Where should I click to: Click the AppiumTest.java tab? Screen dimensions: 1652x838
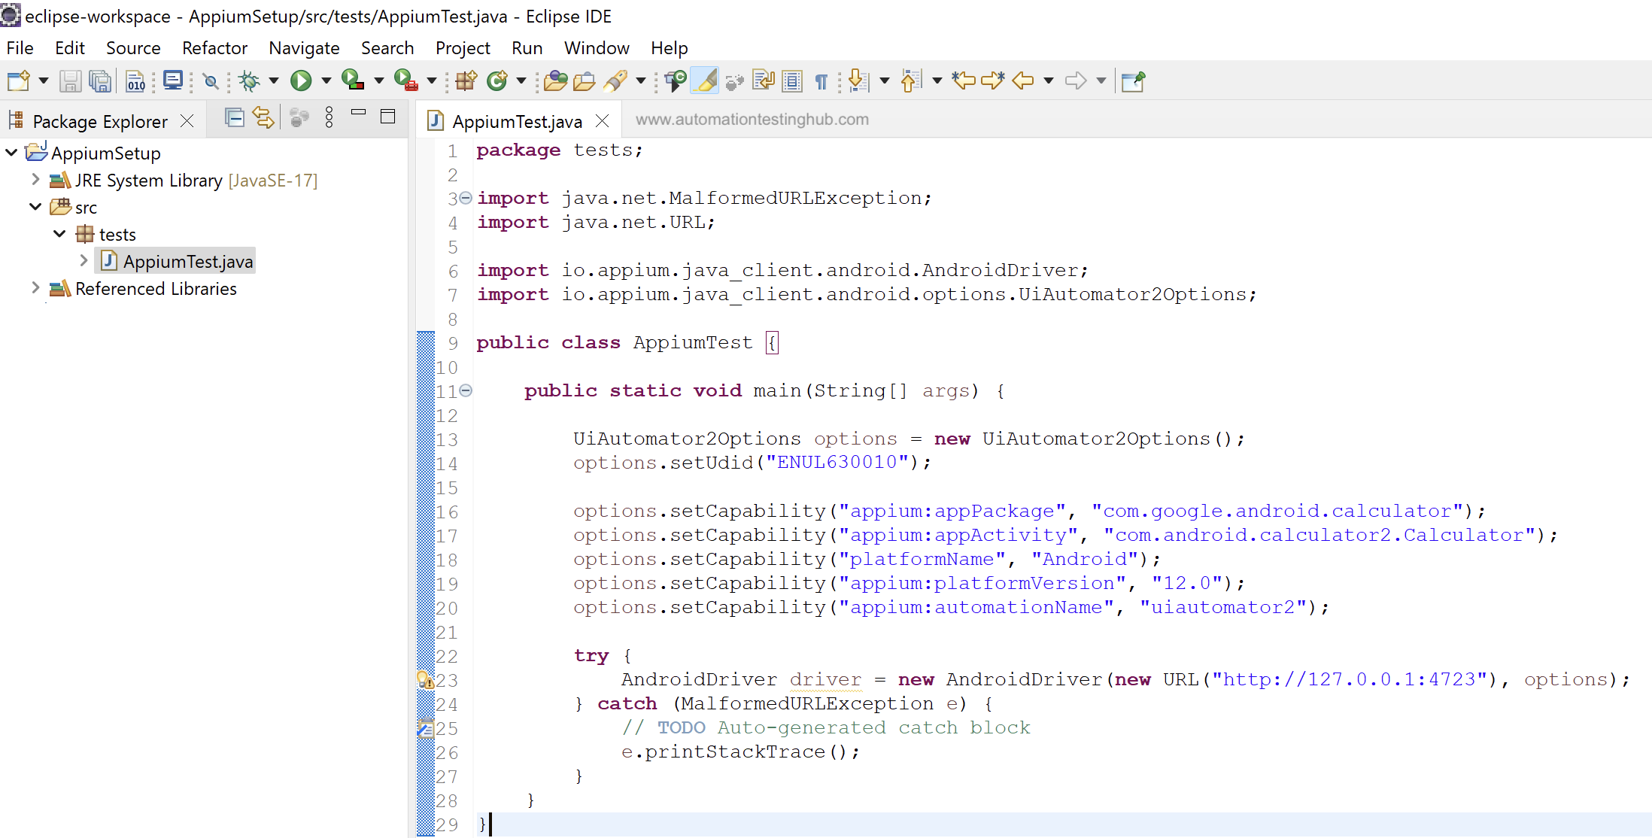pos(513,120)
